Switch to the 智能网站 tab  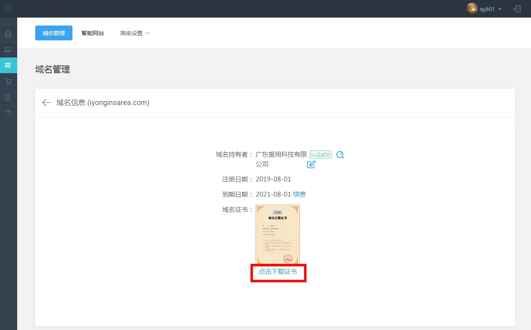93,33
